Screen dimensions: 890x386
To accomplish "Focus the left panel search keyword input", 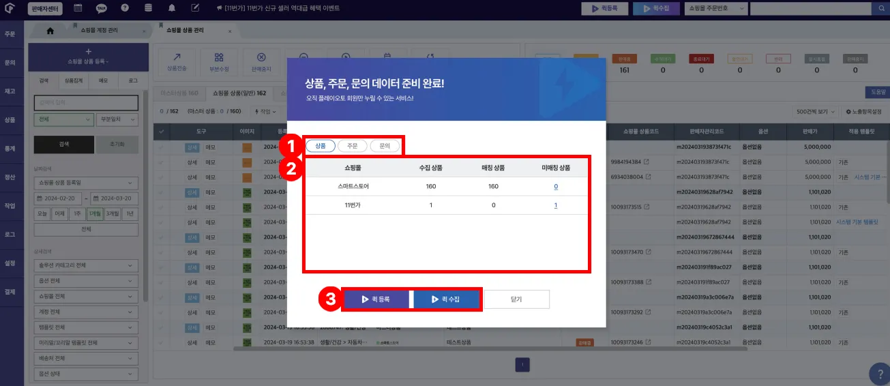I will (x=86, y=102).
